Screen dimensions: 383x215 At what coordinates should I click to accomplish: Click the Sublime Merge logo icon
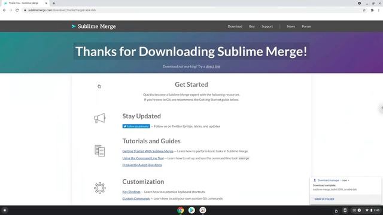74,26
